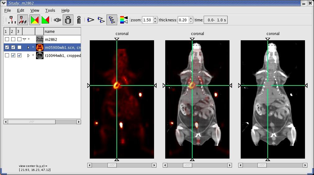Click the time range 0.0-1.0 s button
The height and width of the screenshot is (175, 314).
tap(216, 20)
